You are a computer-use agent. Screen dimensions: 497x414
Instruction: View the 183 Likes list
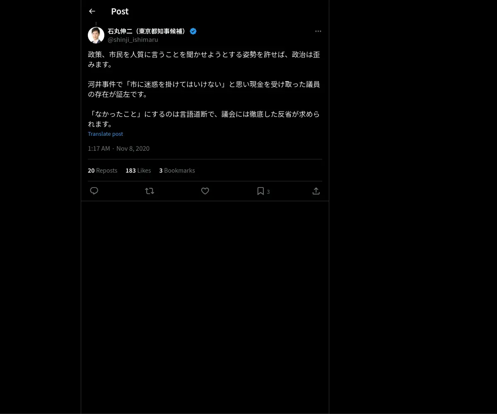(138, 171)
